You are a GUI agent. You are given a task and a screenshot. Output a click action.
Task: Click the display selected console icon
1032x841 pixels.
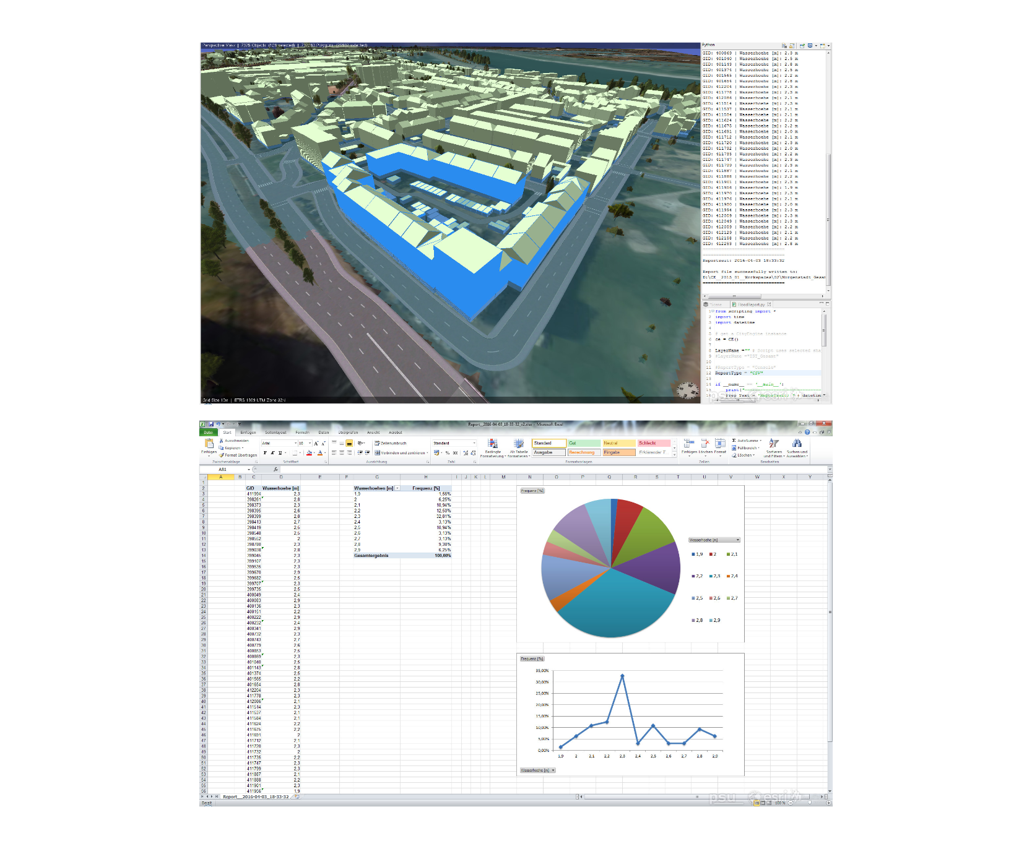point(810,46)
